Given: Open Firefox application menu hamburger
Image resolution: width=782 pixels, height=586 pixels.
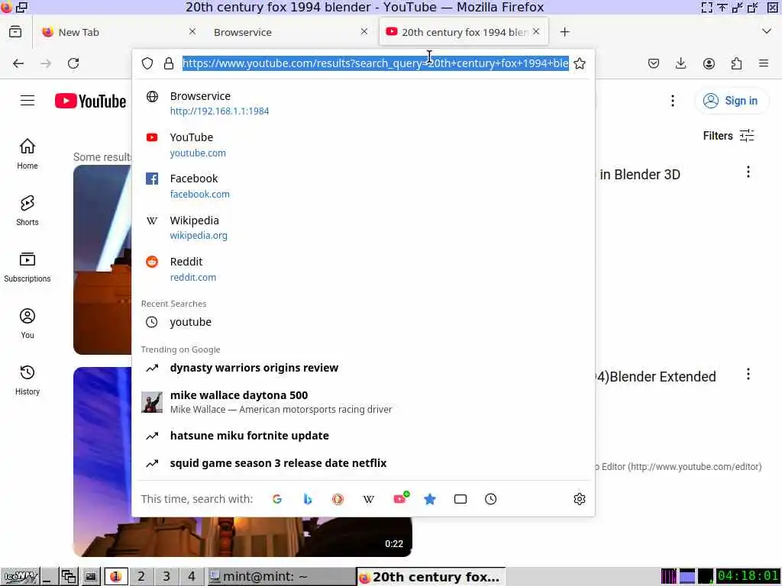Looking at the screenshot, I should pos(764,63).
